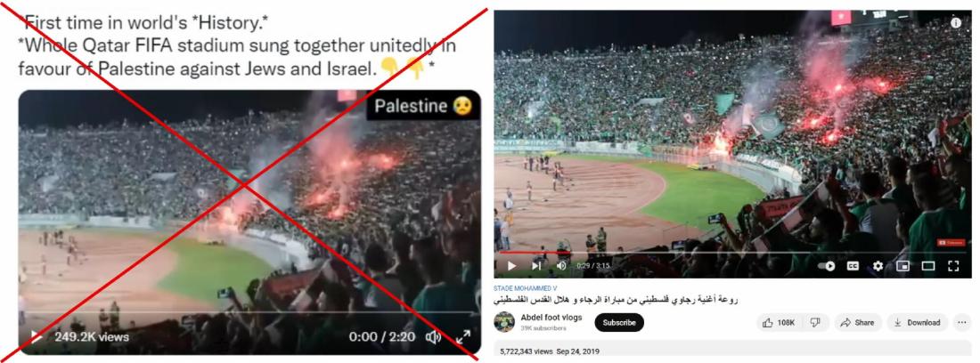This screenshot has width=980, height=363.
Task: Play the YouTube video
Action: (x=512, y=266)
